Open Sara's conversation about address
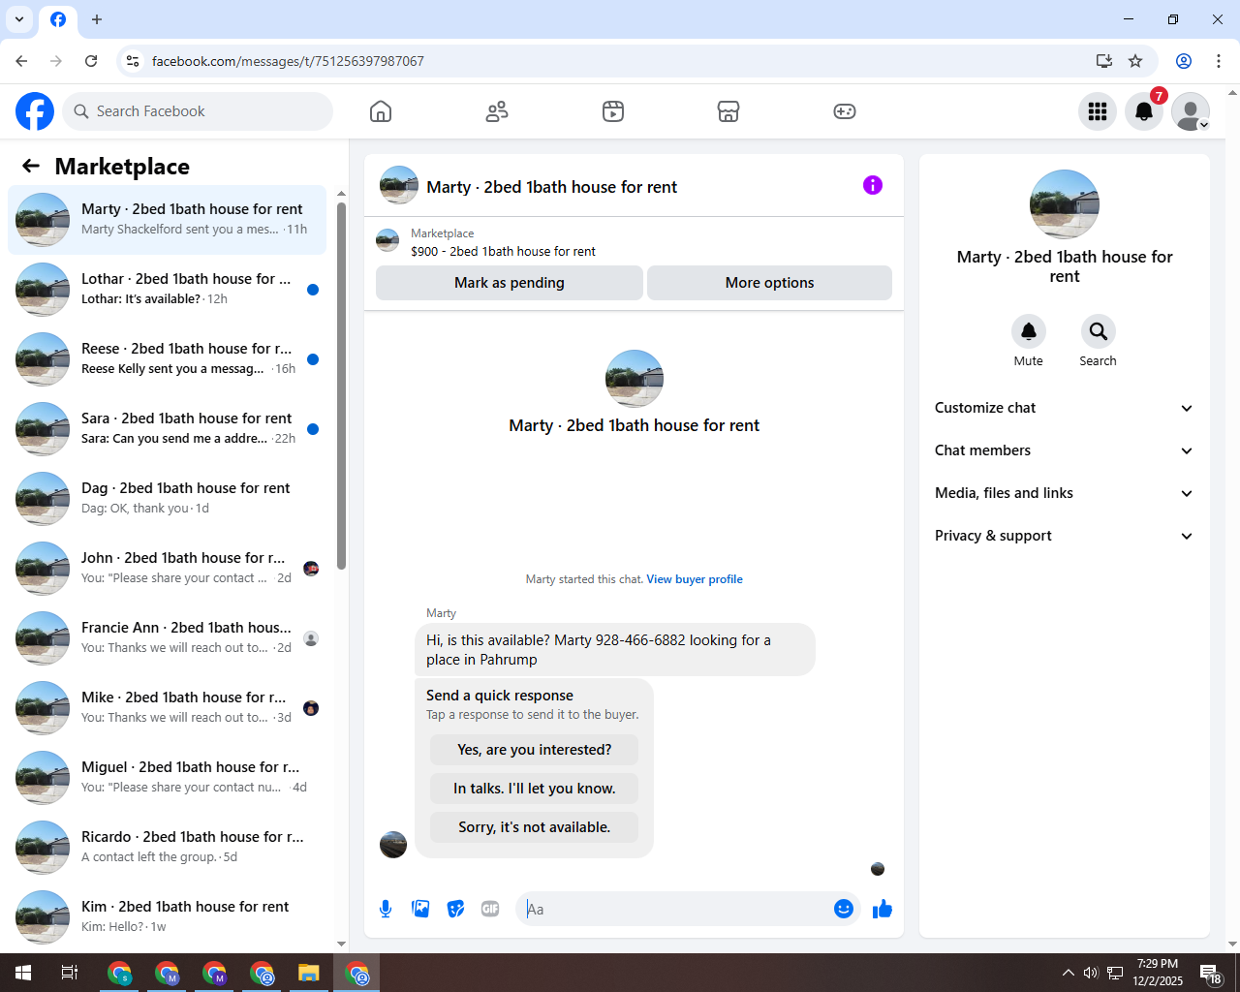Screen dimensions: 1240x992 [168, 429]
